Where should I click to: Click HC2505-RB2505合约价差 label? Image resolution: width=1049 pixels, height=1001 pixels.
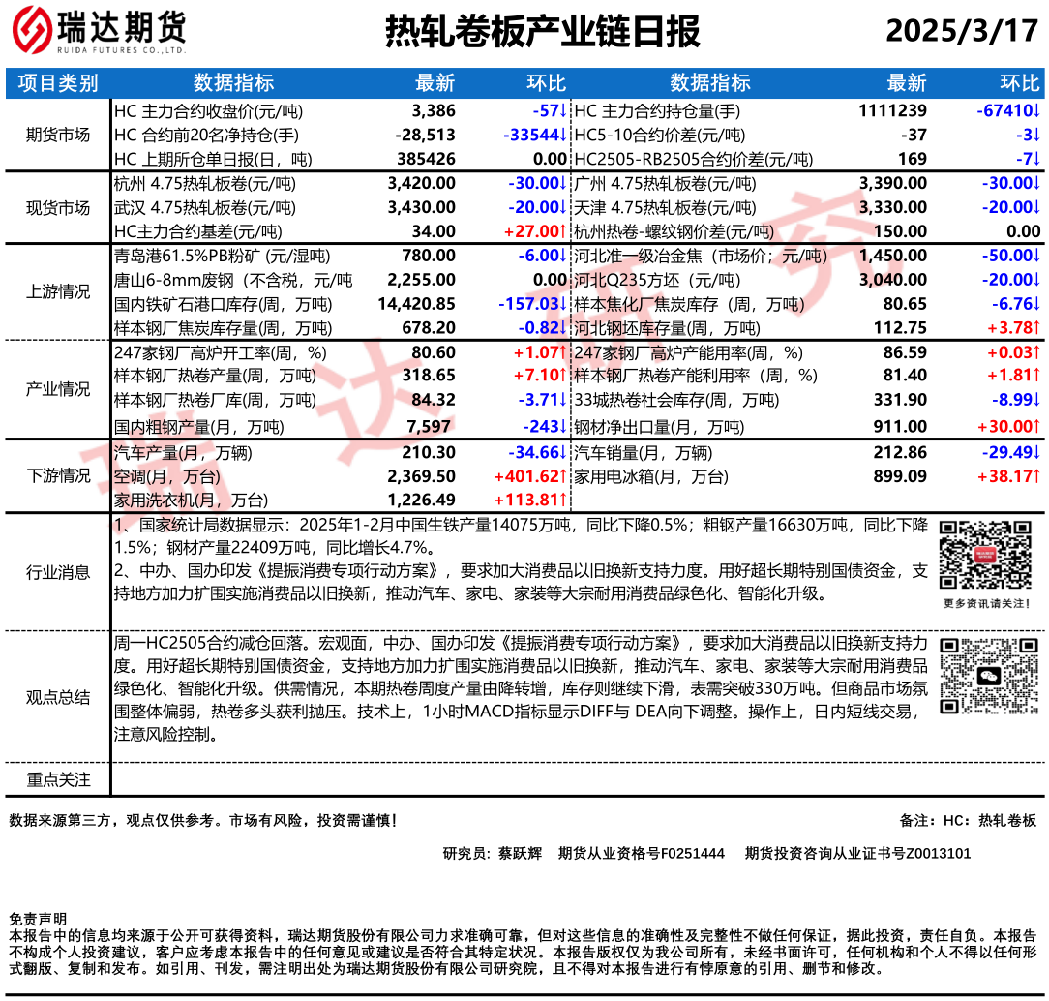click(x=694, y=159)
